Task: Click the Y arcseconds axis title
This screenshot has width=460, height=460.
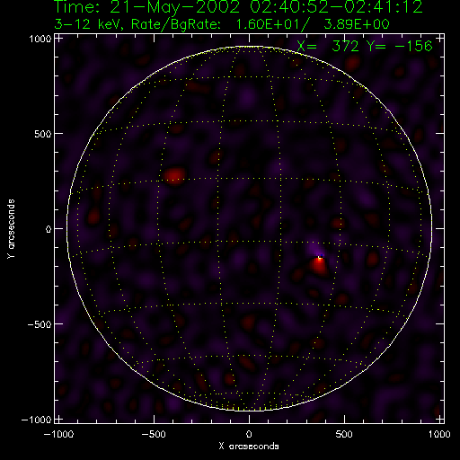Action: click(x=11, y=229)
